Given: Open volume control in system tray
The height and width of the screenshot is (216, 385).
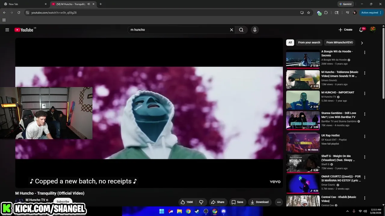Looking at the screenshot, I should tap(365, 211).
